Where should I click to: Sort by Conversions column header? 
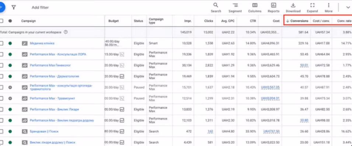(x=299, y=21)
